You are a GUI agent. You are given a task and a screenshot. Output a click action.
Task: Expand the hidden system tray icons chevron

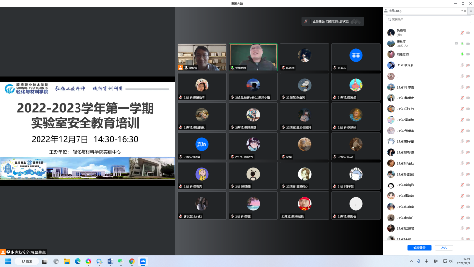coord(412,261)
